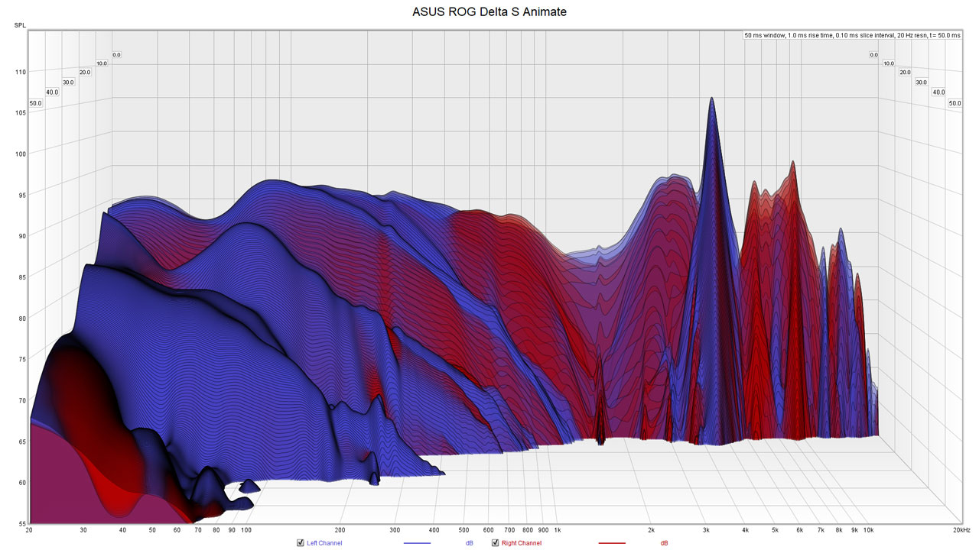This screenshot has height=550, width=979.
Task: Click the 'ASUS ROG Delta S Animate' title
Action: coord(489,12)
